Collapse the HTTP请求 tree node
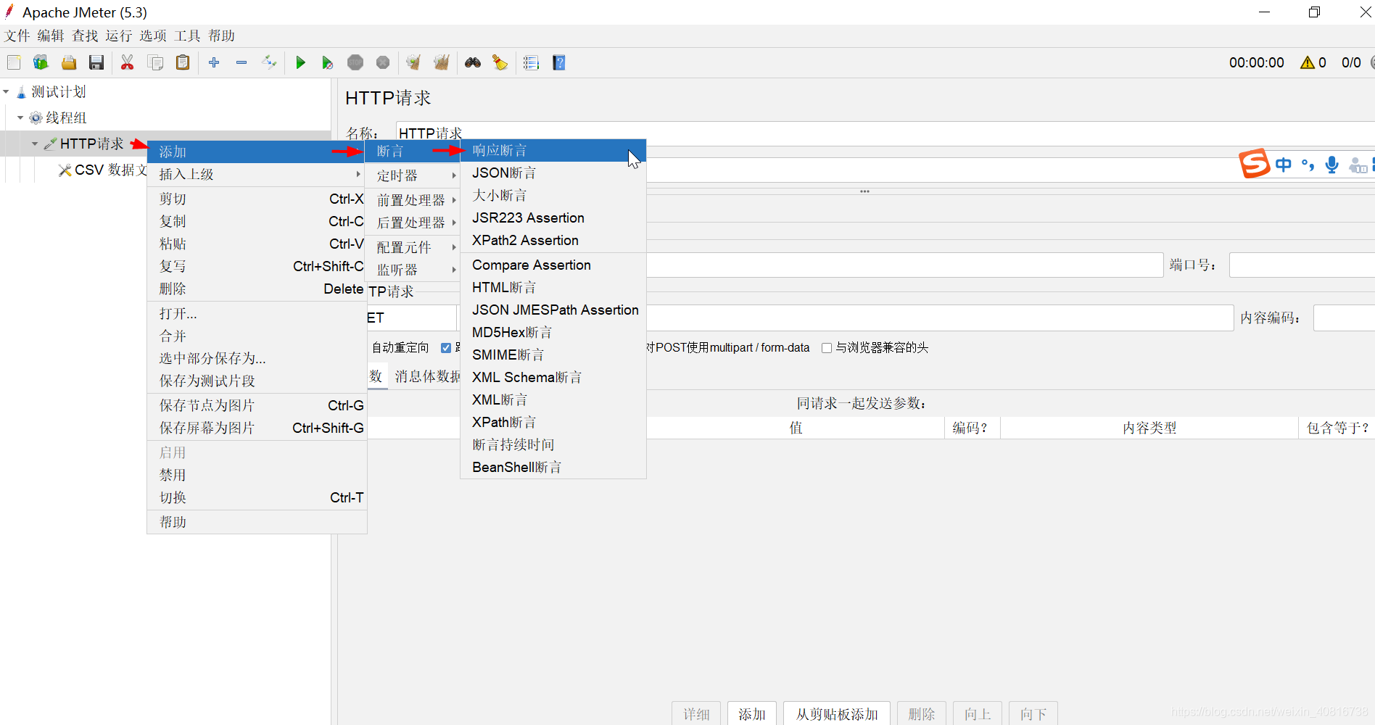Image resolution: width=1375 pixels, height=725 pixels. point(35,144)
